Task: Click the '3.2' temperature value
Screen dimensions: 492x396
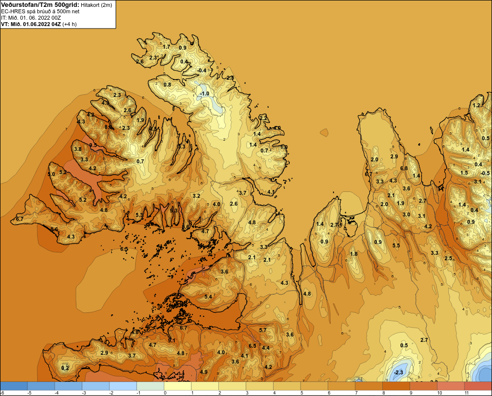Action: click(x=196, y=196)
